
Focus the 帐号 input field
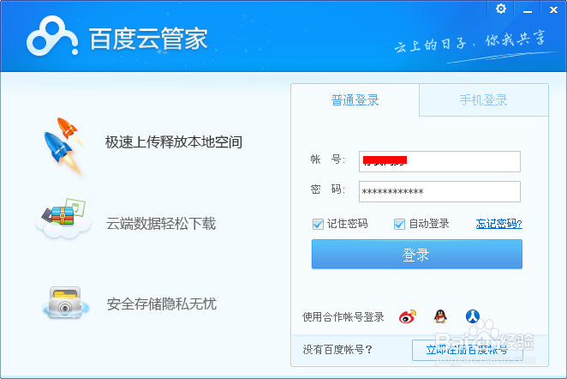tap(439, 161)
